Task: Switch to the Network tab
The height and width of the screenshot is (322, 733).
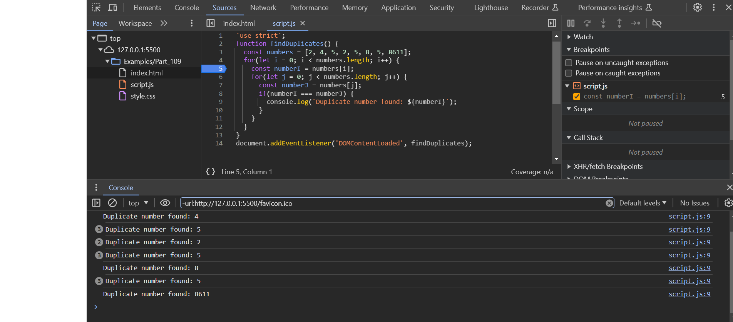Action: pos(263,8)
